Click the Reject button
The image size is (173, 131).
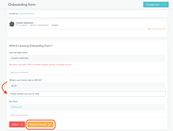click(17, 124)
